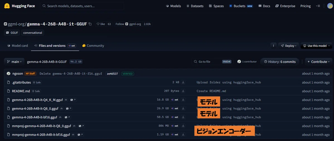Screen dimensions: 334x141
Task: Expand the Deploy dropdown
Action: [289, 46]
